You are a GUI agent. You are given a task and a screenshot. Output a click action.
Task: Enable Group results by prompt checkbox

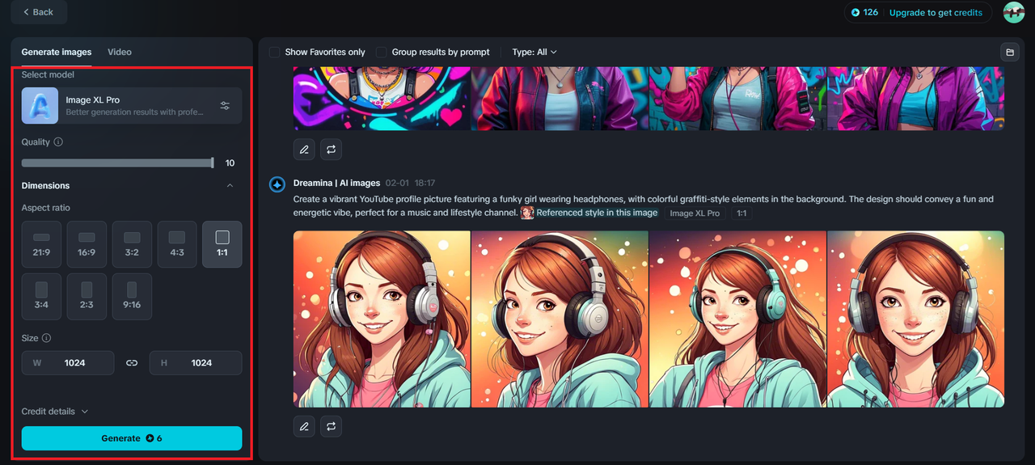click(382, 52)
